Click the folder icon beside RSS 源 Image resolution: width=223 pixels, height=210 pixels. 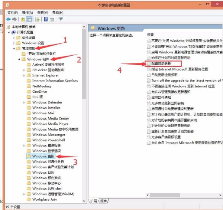pyautogui.click(x=29, y=97)
